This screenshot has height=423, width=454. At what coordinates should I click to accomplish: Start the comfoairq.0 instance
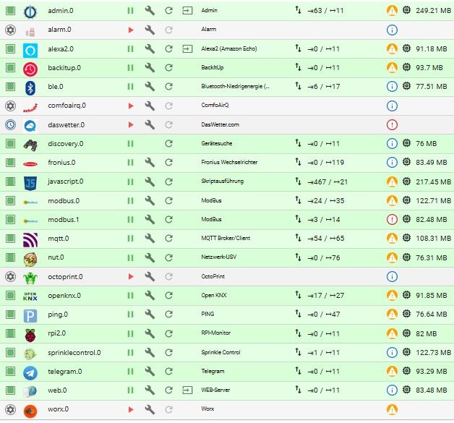click(131, 106)
